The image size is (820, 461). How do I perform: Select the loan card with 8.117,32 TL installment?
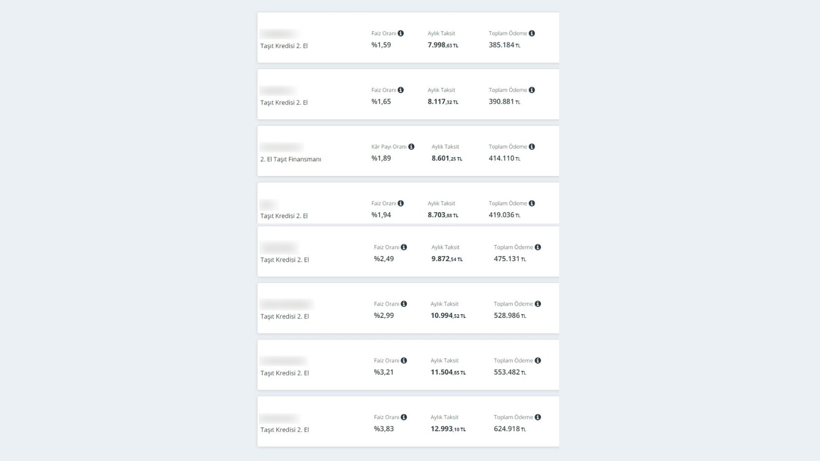tap(408, 94)
